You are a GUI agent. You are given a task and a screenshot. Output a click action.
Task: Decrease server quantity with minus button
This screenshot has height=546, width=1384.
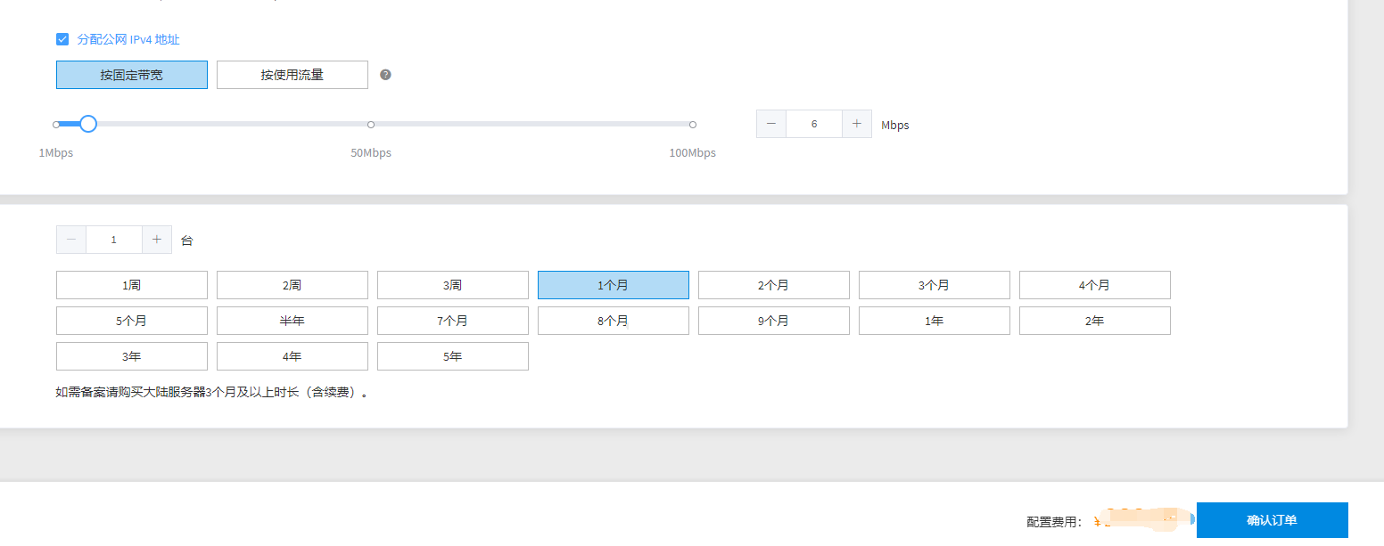[71, 240]
